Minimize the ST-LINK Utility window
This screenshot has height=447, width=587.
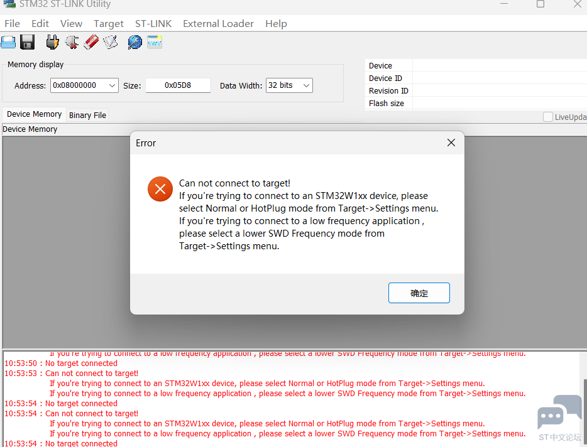504,4
